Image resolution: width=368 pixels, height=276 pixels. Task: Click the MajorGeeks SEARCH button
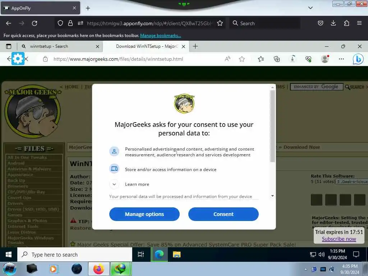click(x=355, y=87)
